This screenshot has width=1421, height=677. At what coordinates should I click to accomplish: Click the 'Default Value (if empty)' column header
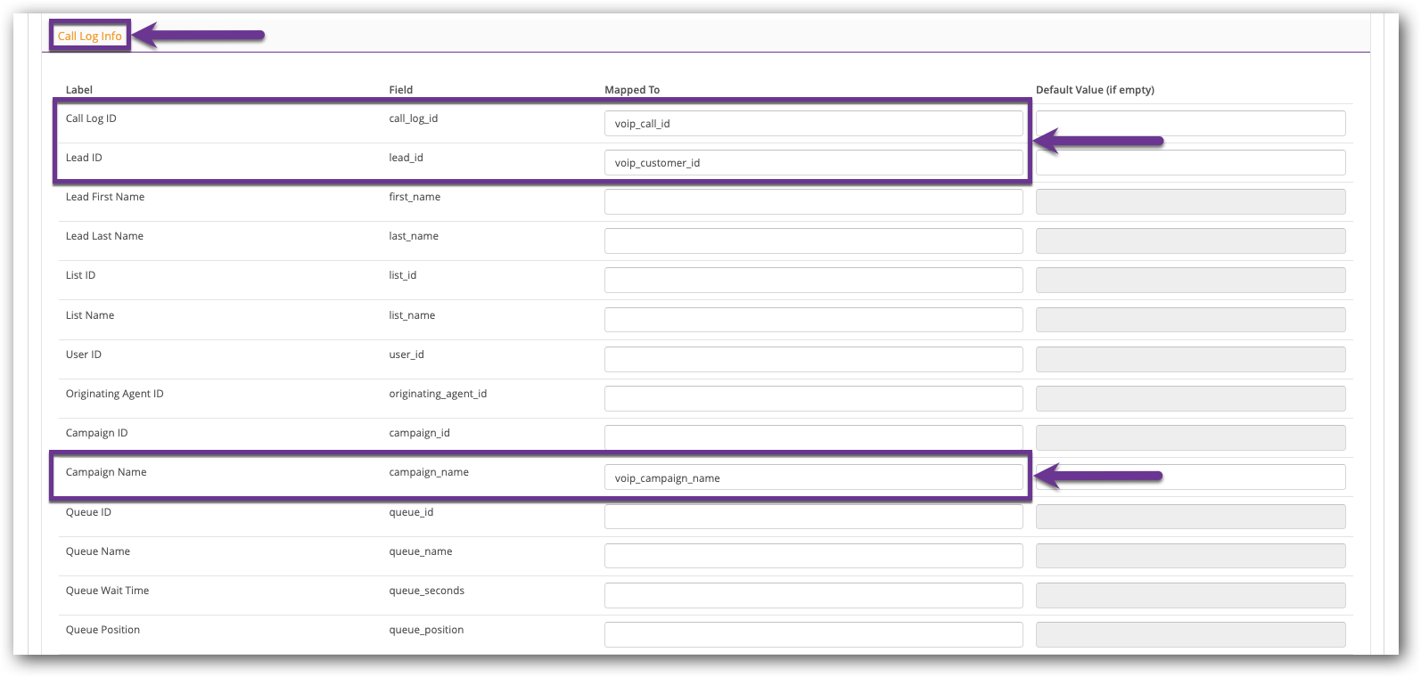click(x=1095, y=90)
